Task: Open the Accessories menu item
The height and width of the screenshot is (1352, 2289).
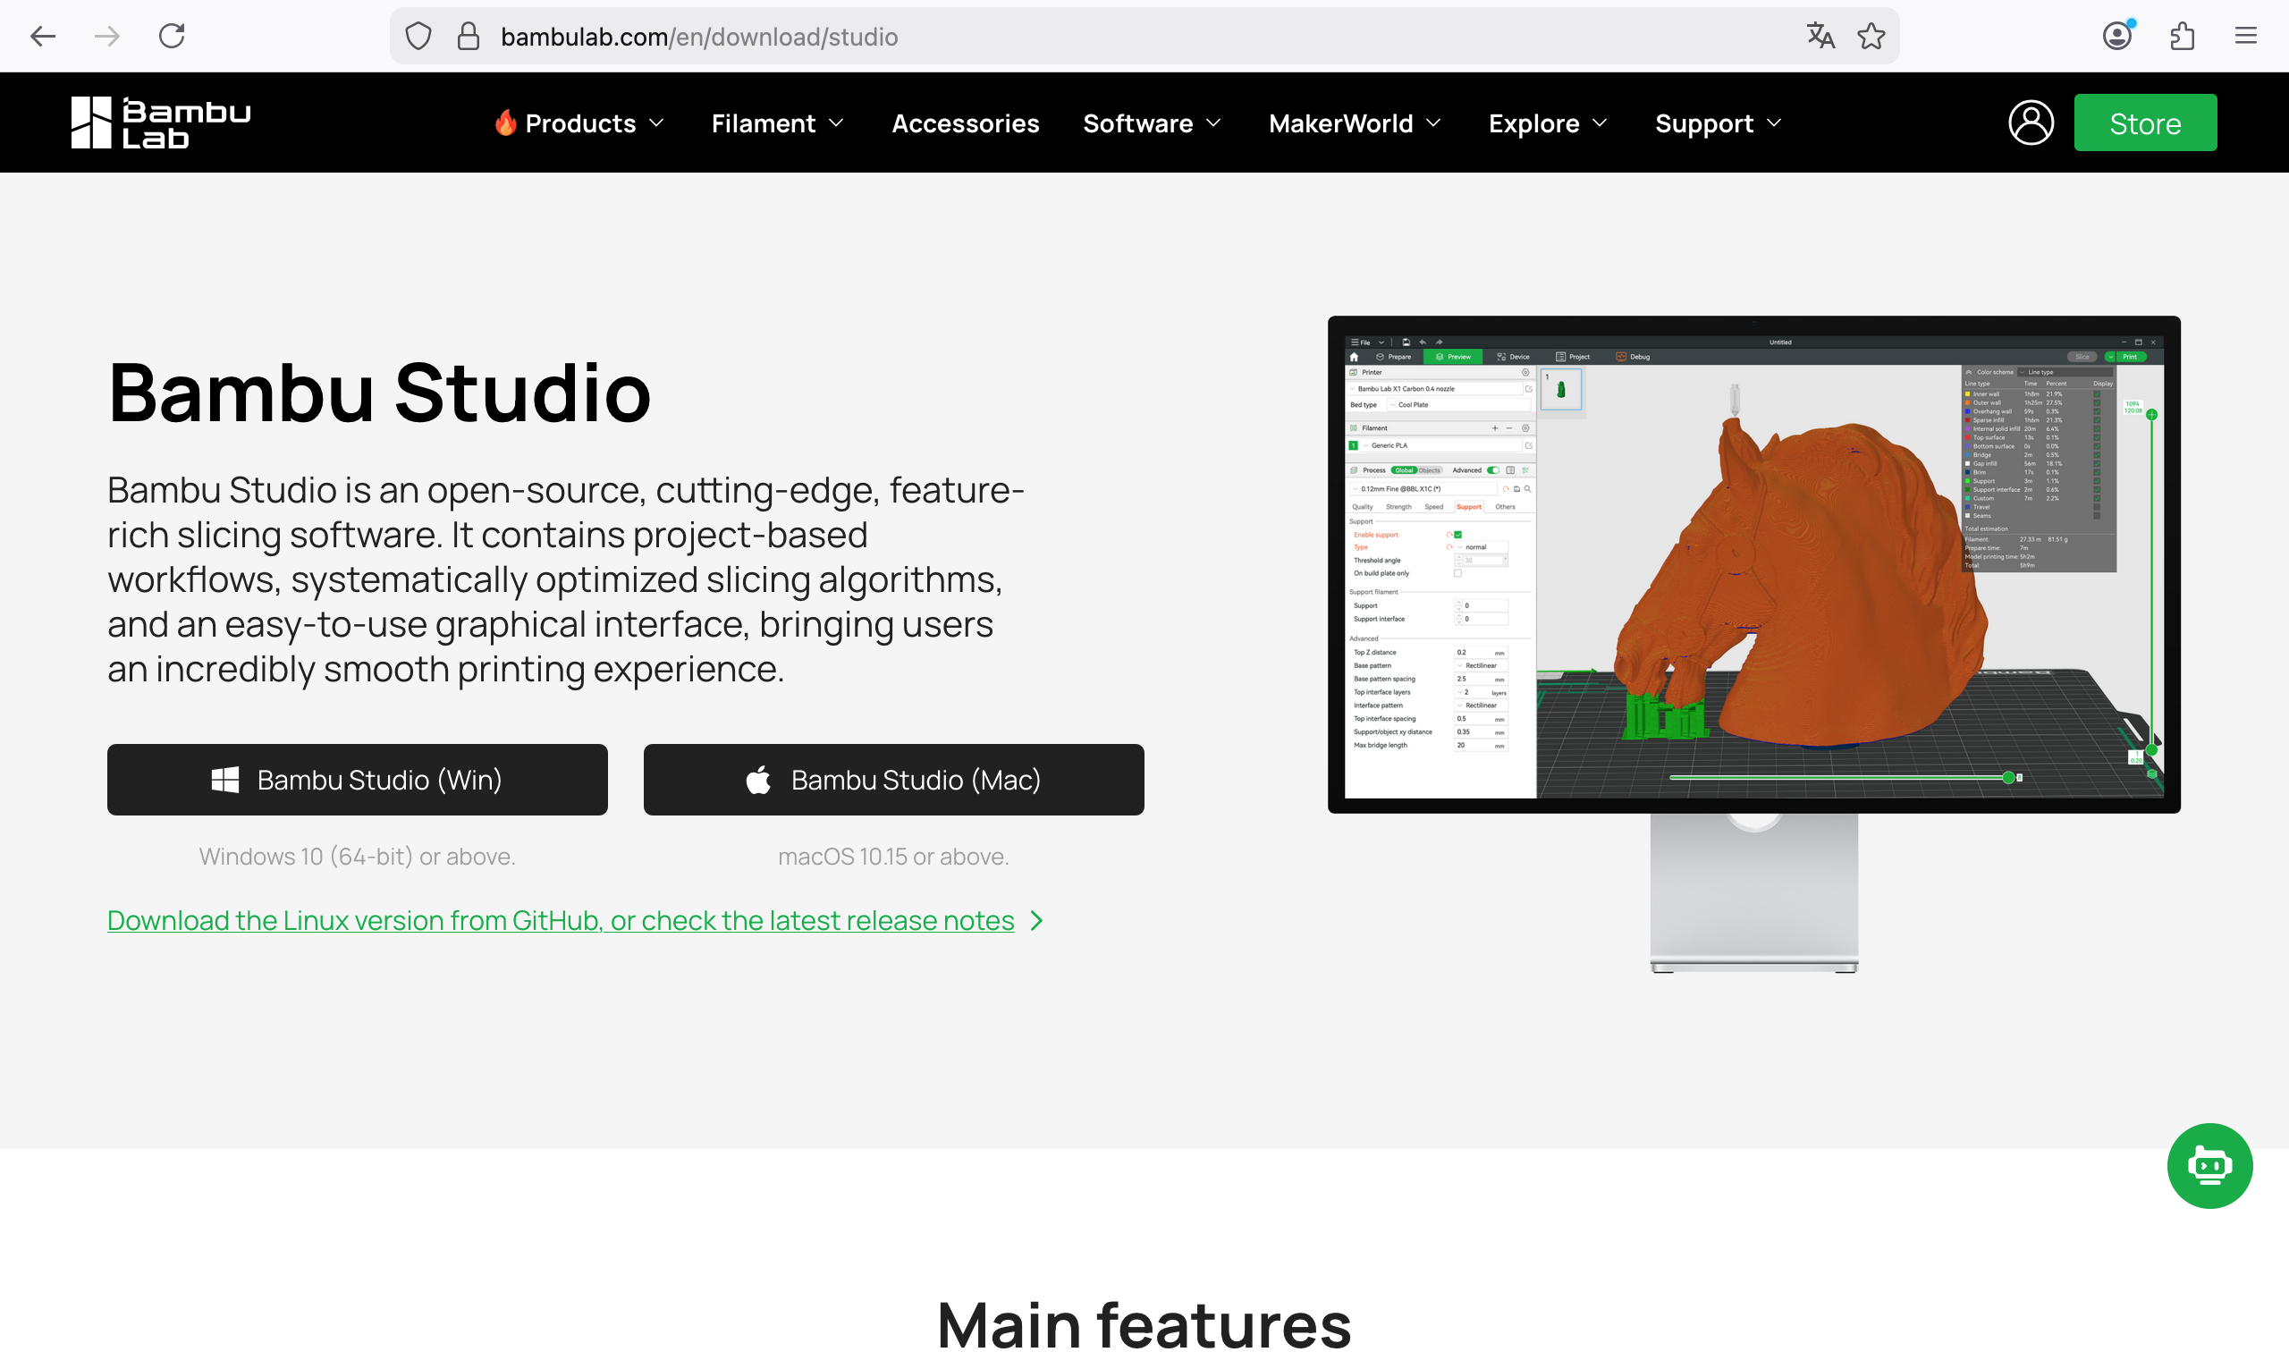Action: point(965,123)
